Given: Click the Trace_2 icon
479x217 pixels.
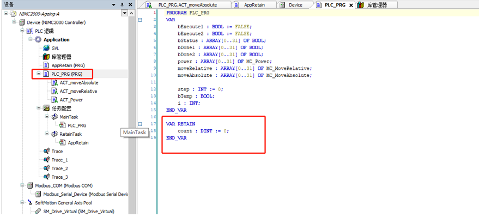Looking at the screenshot, I should [x=47, y=168].
